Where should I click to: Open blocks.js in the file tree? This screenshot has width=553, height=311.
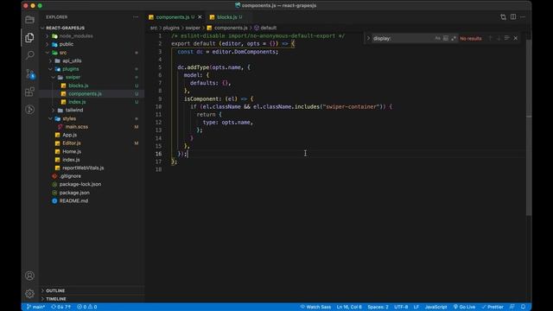click(x=79, y=86)
